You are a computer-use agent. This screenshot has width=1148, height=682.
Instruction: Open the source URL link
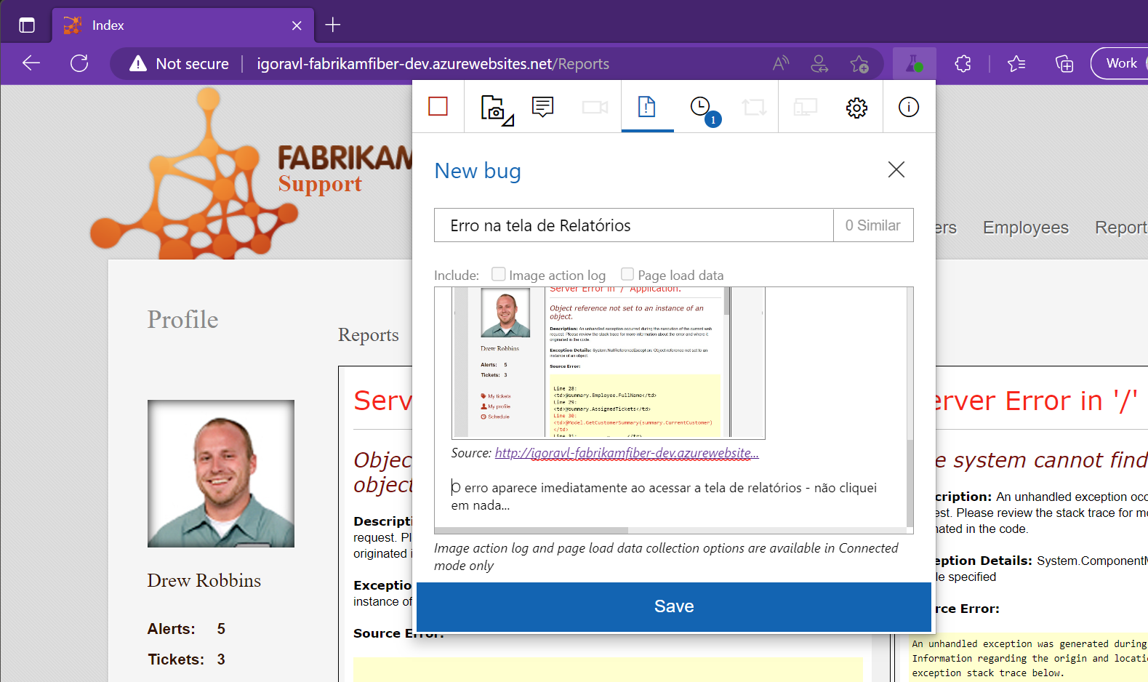point(626,453)
